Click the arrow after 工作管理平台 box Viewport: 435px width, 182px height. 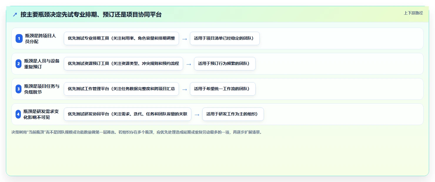pos(185,89)
